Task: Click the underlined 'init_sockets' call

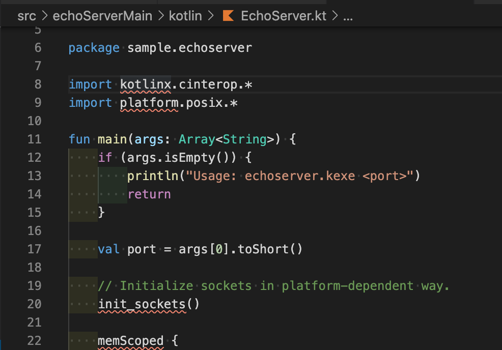Action: pyautogui.click(x=142, y=304)
